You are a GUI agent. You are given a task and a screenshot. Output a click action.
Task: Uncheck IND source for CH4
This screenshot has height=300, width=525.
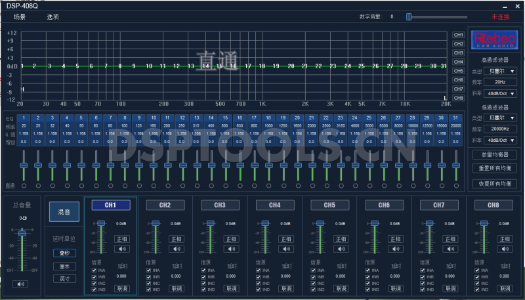click(258, 289)
